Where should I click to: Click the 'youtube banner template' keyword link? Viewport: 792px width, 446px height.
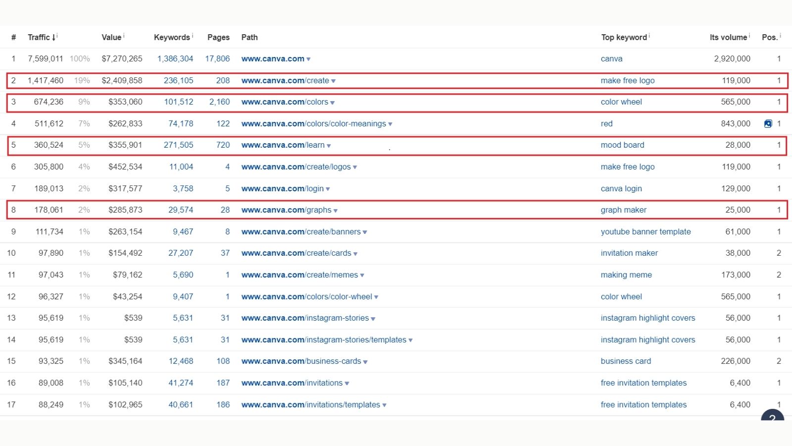coord(646,231)
